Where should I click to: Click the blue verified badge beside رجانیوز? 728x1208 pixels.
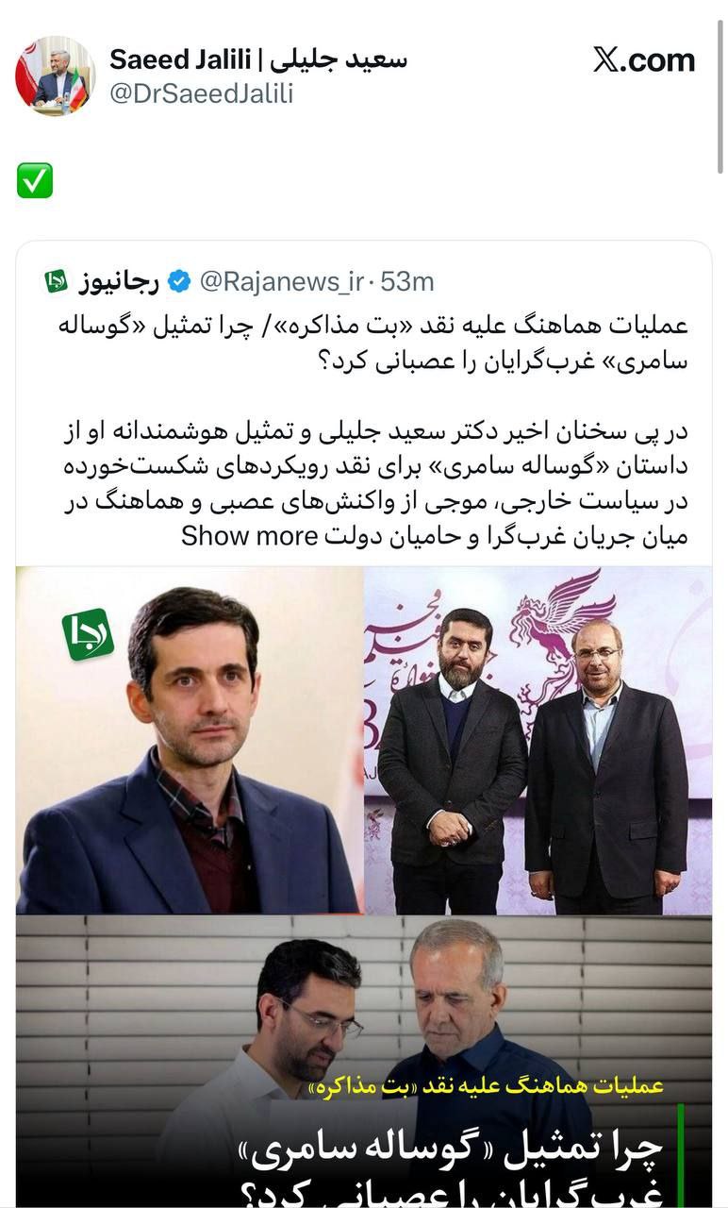point(179,281)
